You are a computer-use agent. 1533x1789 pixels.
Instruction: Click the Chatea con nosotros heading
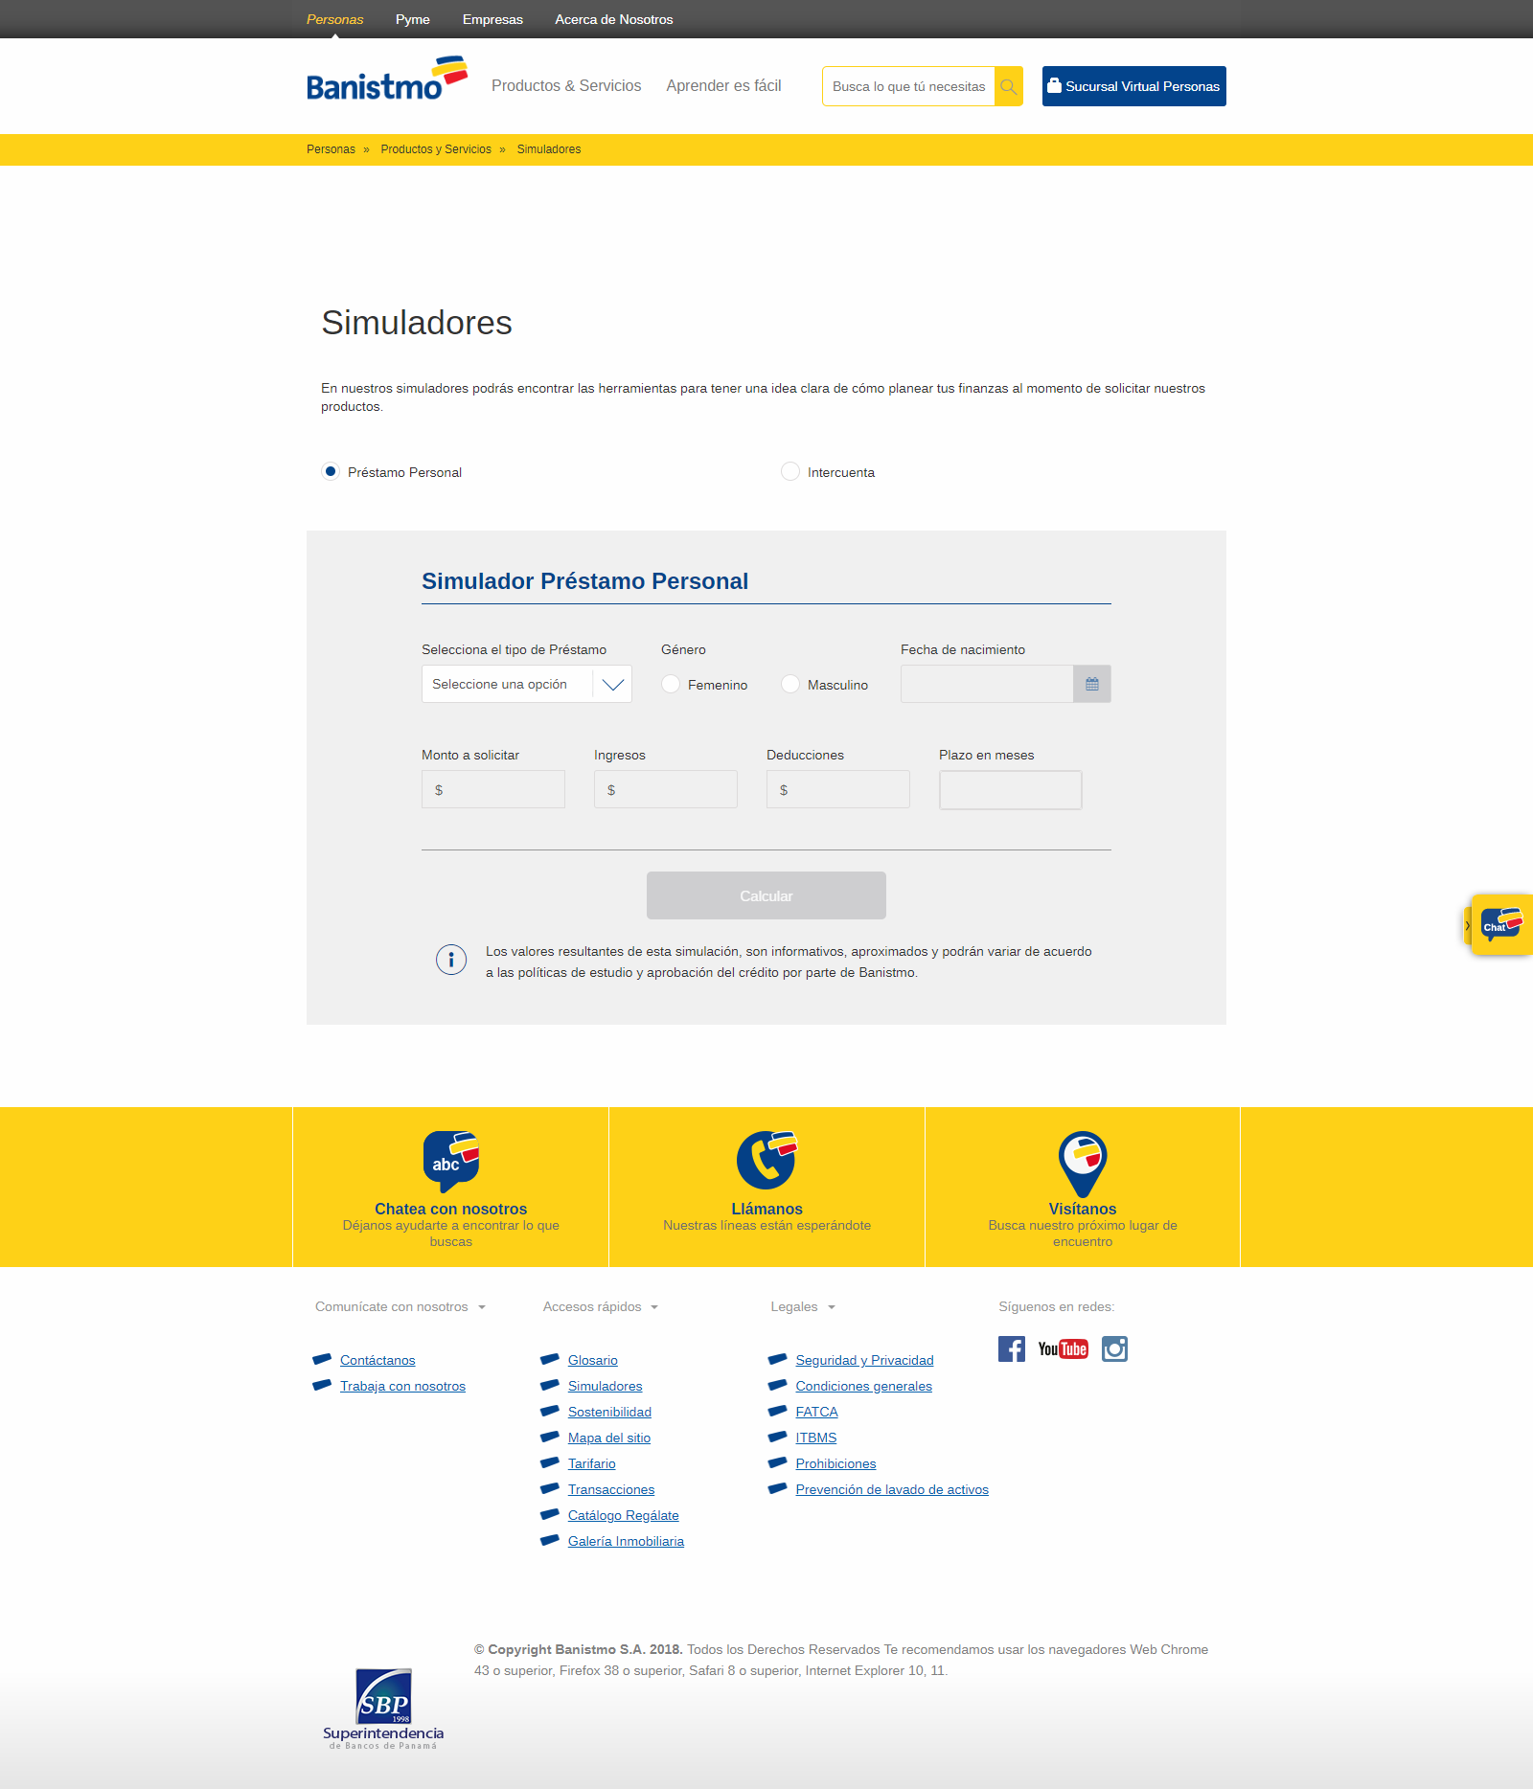click(451, 1209)
